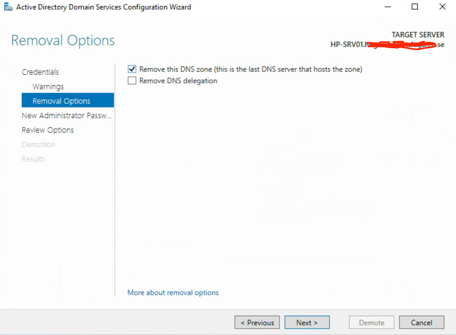This screenshot has width=456, height=335.
Task: Minimize the wizard window
Action: click(x=388, y=7)
